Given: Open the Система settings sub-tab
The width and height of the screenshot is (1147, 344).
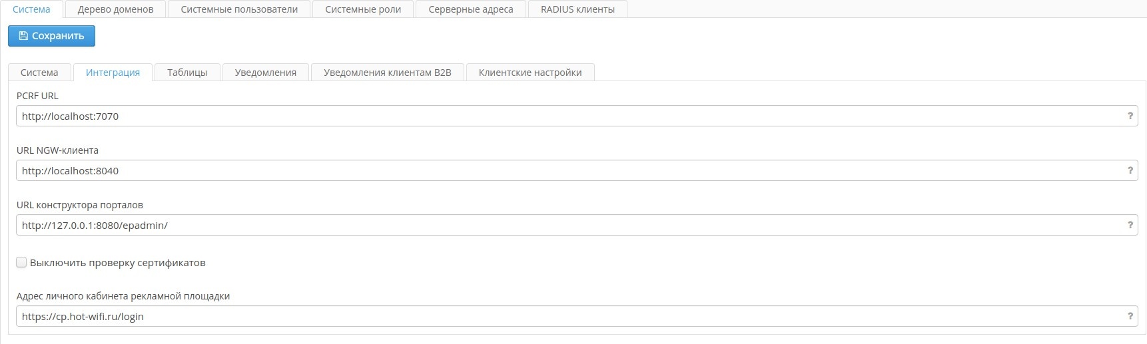Looking at the screenshot, I should point(39,73).
